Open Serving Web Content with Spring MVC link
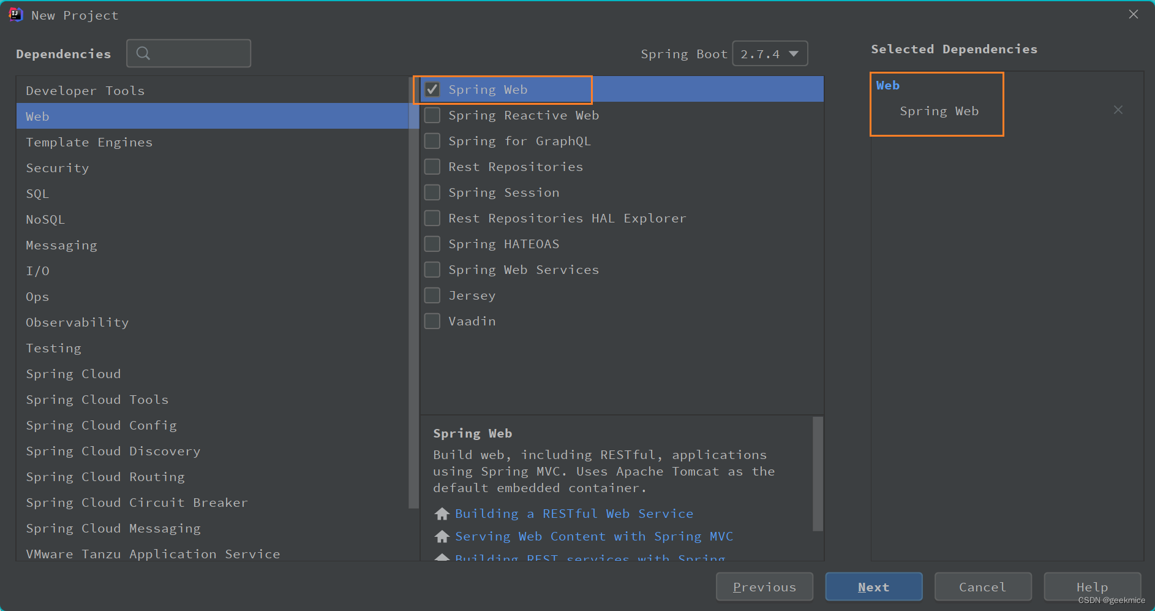1155x611 pixels. tap(594, 536)
